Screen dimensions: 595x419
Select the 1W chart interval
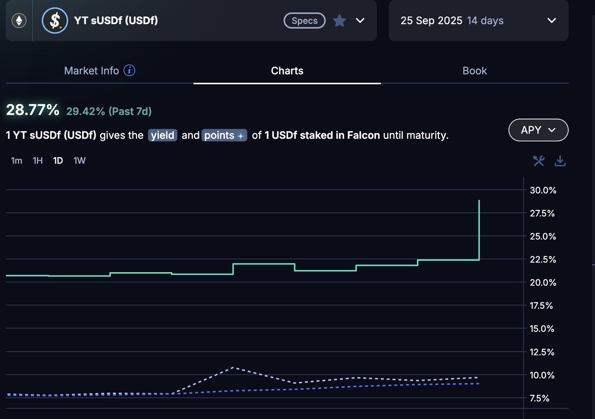[79, 161]
